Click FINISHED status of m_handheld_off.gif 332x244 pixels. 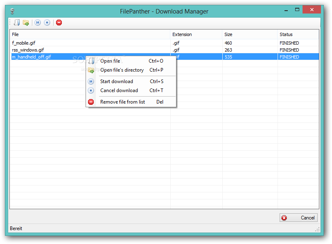(x=289, y=57)
